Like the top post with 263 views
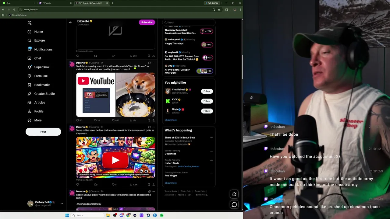Image resolution: width=390 pixels, height=219 pixels. coord(113,56)
